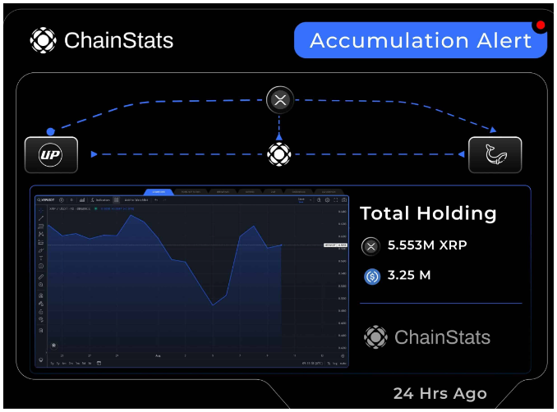Select the whale wallet icon

tap(495, 155)
